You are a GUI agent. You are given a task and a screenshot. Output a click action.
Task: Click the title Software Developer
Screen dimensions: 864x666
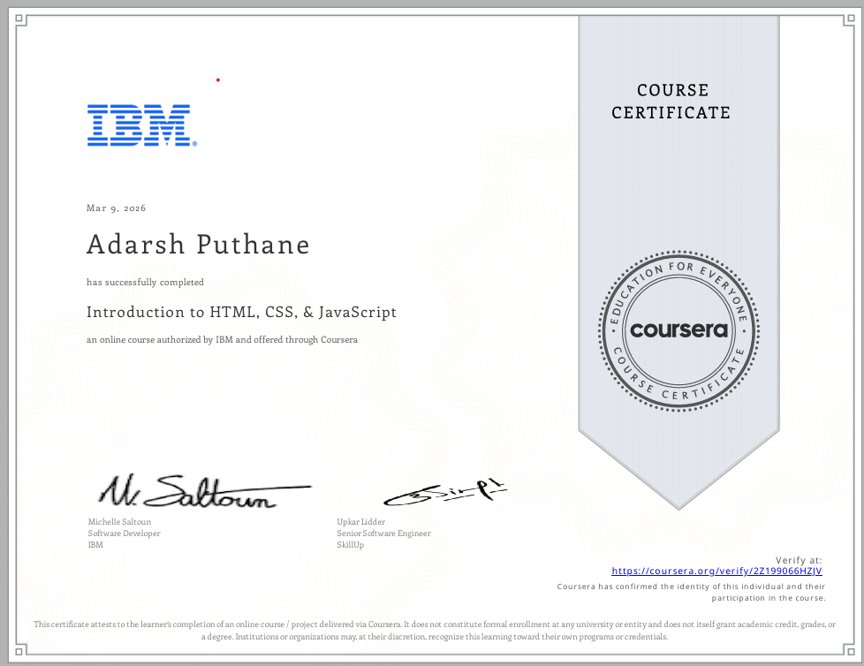point(124,534)
